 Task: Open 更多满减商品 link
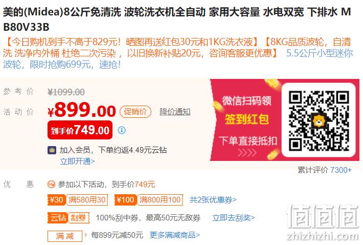coord(174,235)
